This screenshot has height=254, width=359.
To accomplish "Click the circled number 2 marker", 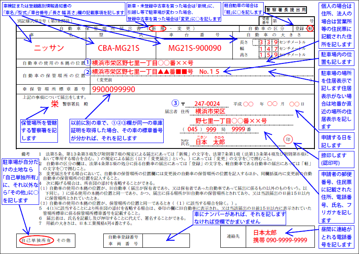I will pos(87,72).
